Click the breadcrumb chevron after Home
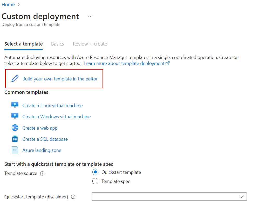The image size is (265, 216). (x=19, y=5)
